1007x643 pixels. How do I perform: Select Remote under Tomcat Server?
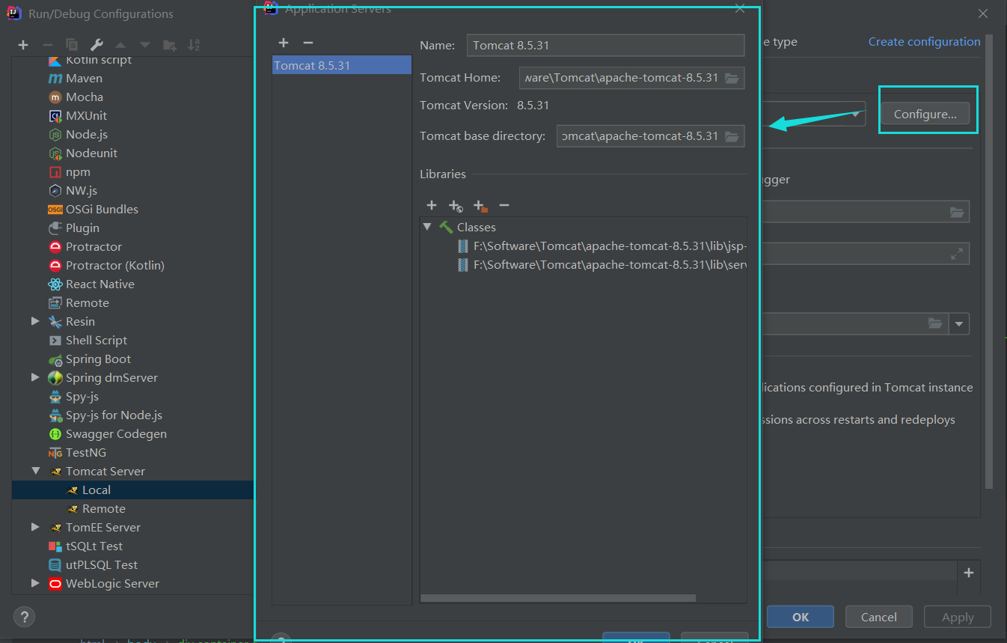click(x=103, y=508)
